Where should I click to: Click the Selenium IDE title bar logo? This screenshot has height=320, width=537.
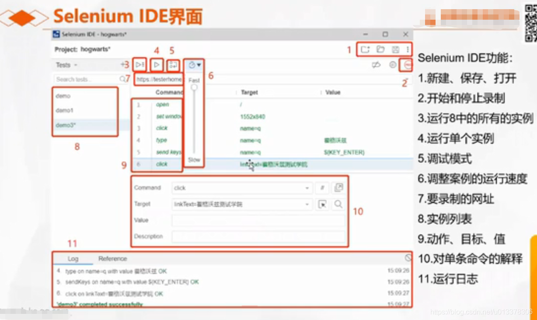(x=56, y=34)
